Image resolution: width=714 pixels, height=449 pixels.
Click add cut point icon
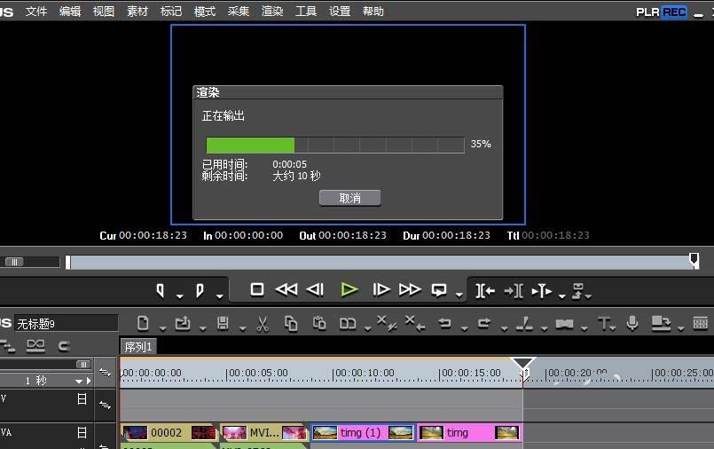tap(524, 323)
